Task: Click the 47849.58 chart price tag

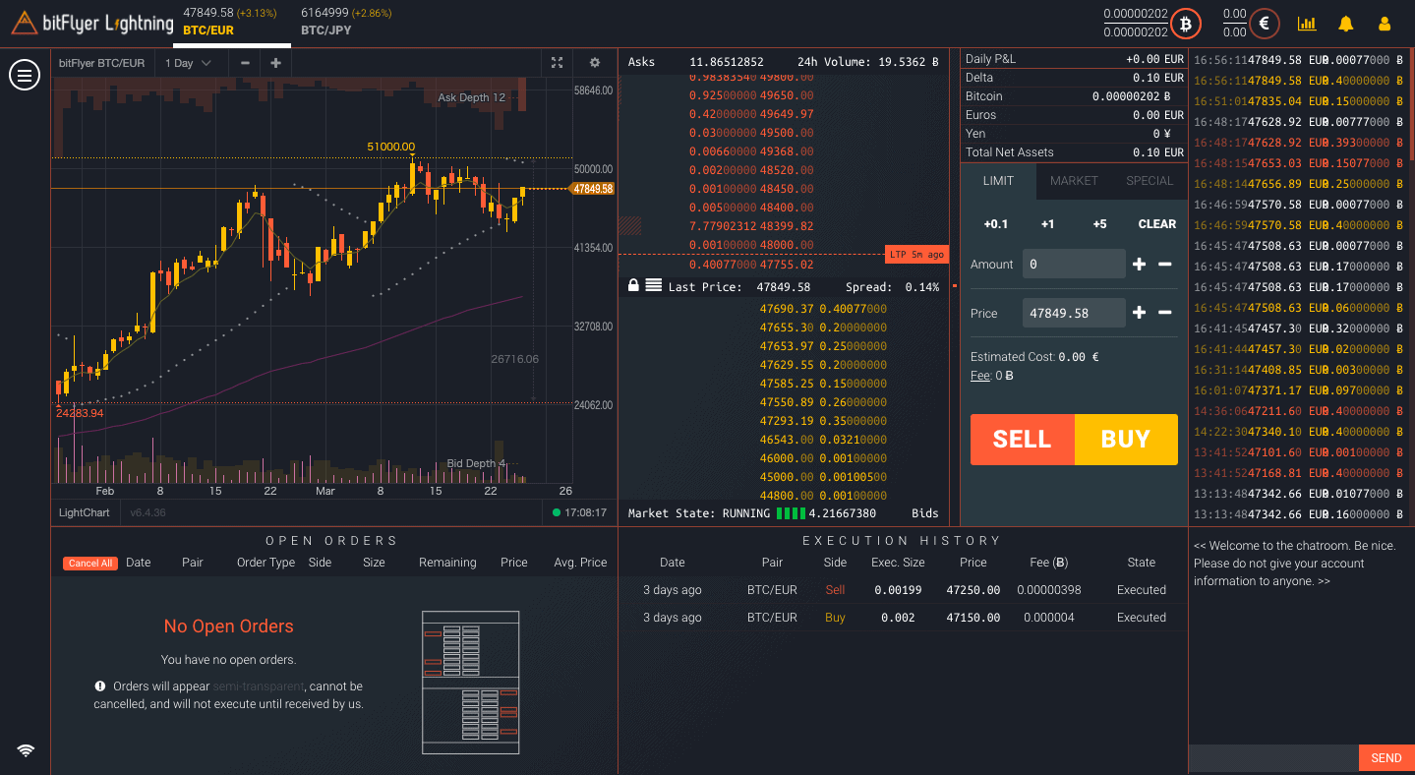Action: pyautogui.click(x=593, y=189)
